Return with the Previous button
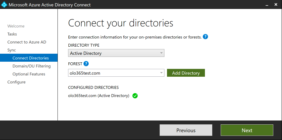 click(186, 130)
